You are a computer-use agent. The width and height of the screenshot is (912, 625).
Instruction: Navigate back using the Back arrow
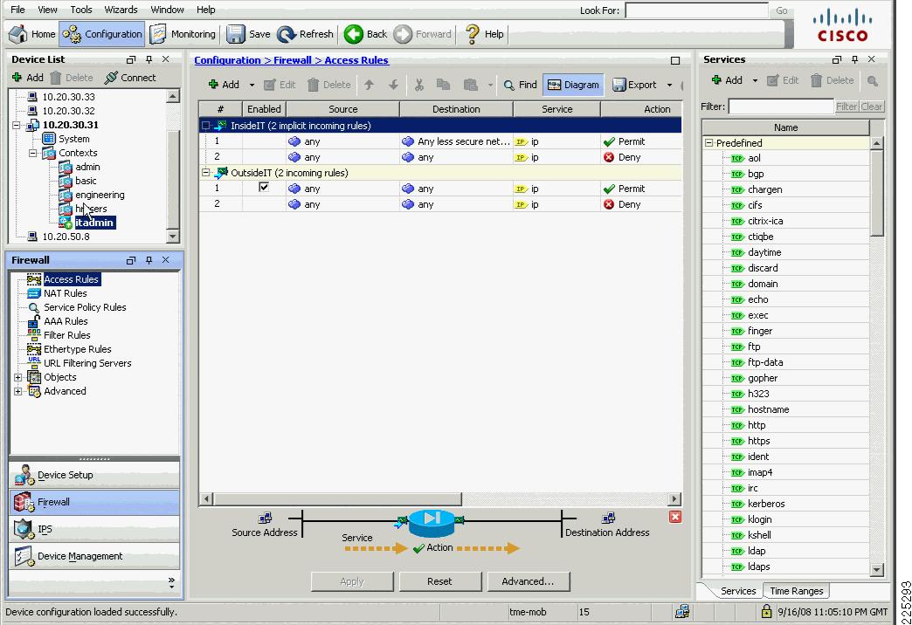(365, 34)
